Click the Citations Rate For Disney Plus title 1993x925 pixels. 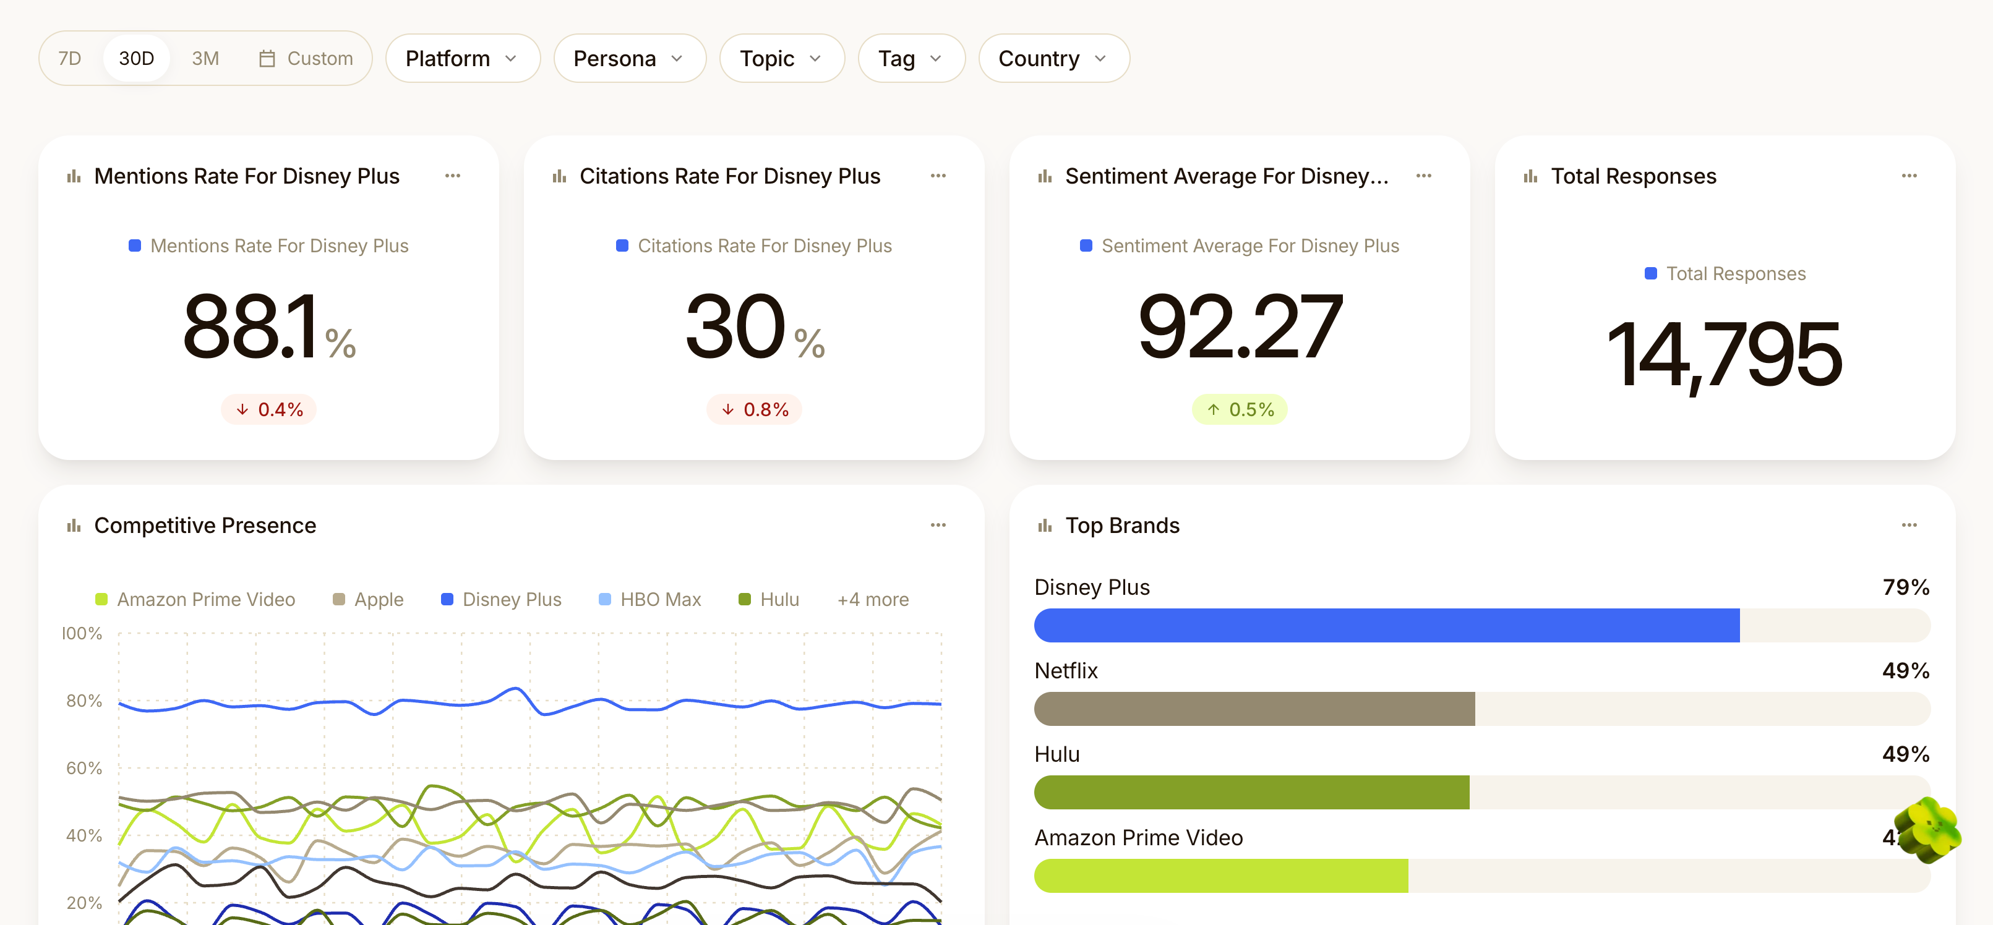pyautogui.click(x=729, y=176)
